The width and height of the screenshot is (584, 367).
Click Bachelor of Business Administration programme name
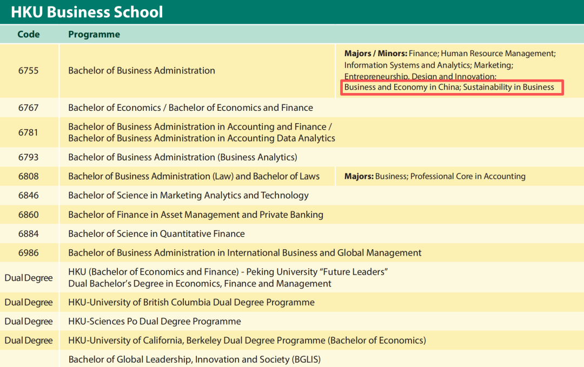[142, 70]
